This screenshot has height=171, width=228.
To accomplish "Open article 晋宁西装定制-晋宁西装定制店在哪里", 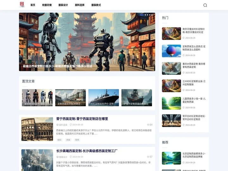I will (x=82, y=119).
